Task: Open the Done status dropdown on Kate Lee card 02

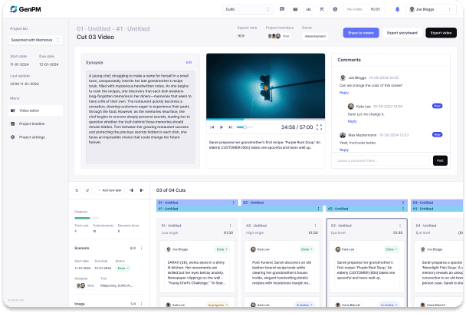Action: (x=307, y=249)
